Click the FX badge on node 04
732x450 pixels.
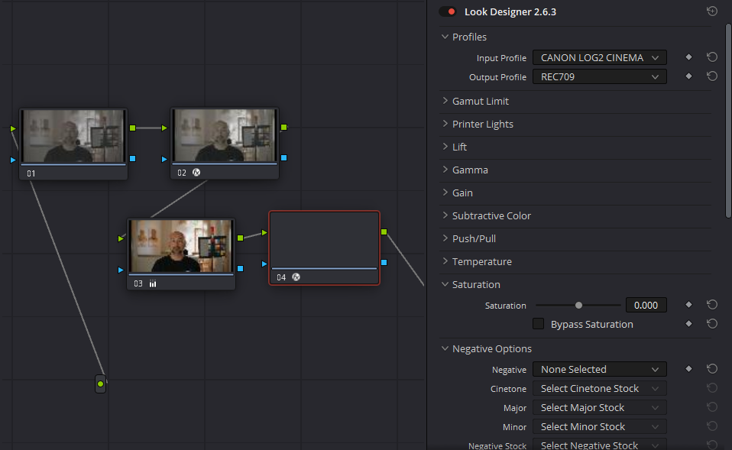click(296, 277)
